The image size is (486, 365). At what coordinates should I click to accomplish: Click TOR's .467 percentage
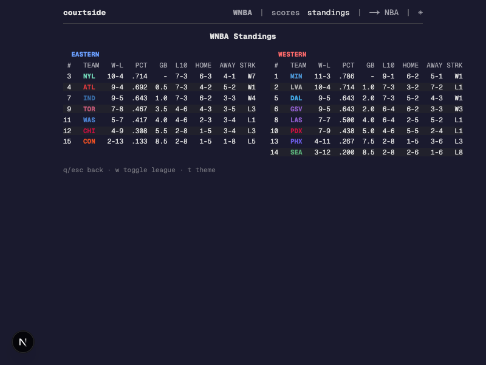(140, 109)
